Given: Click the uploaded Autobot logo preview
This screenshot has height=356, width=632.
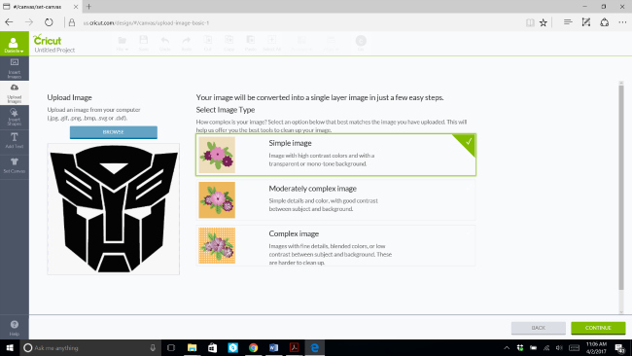Looking at the screenshot, I should coord(113,209).
